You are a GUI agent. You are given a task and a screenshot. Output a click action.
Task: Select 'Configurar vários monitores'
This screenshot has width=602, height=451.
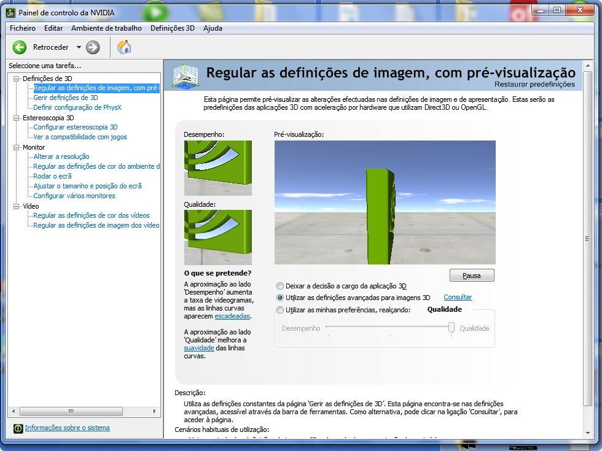[74, 196]
